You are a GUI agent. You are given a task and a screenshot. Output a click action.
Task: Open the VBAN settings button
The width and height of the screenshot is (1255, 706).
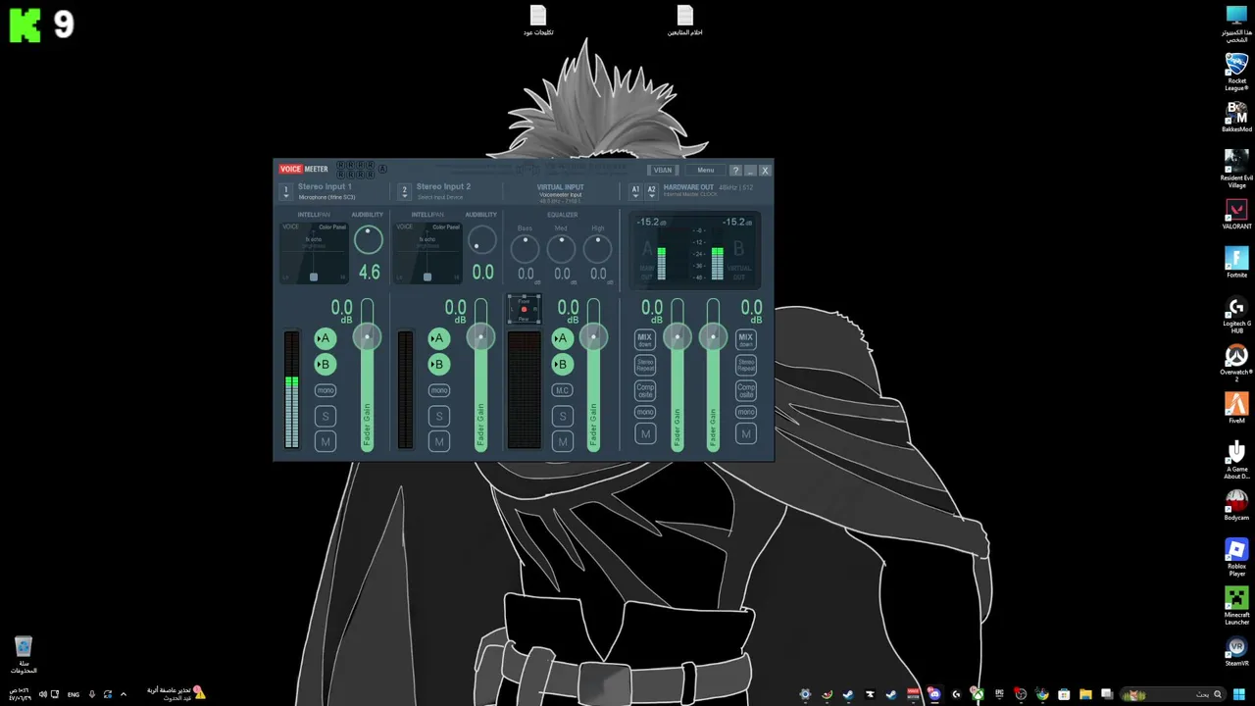pos(663,170)
